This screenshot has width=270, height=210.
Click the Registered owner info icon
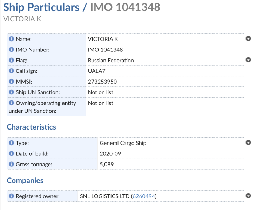coord(12,196)
